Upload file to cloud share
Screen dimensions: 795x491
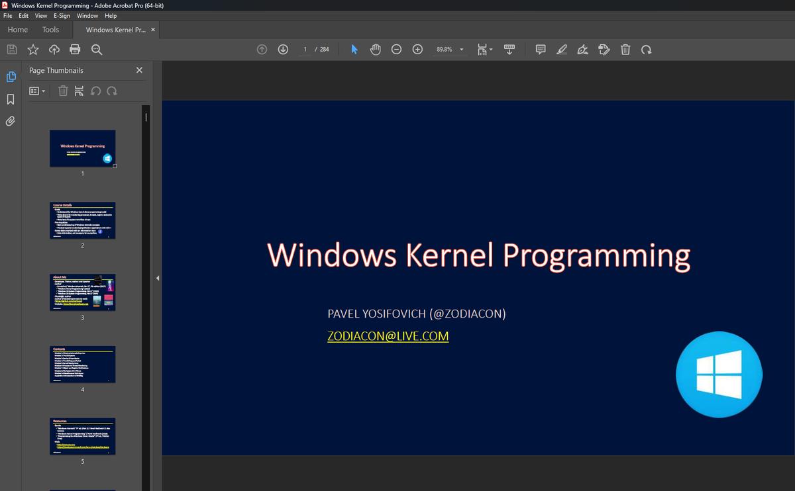pos(54,50)
